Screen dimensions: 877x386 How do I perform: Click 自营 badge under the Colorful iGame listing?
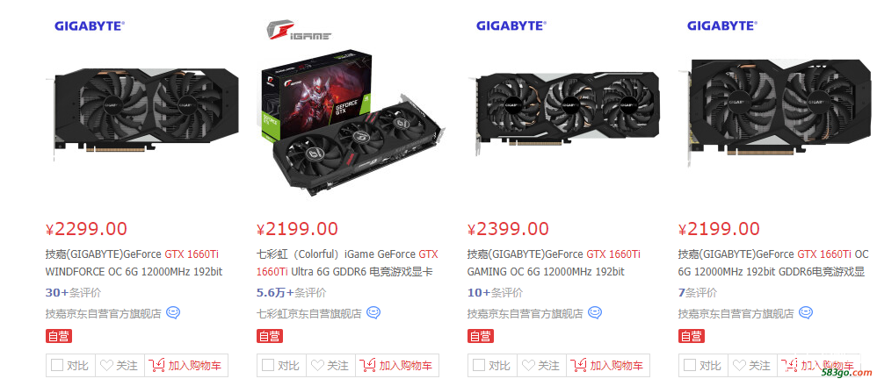pyautogui.click(x=270, y=336)
